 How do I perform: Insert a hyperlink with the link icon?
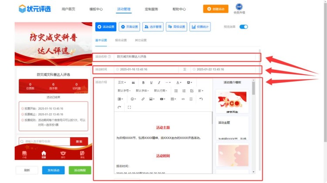143,99
